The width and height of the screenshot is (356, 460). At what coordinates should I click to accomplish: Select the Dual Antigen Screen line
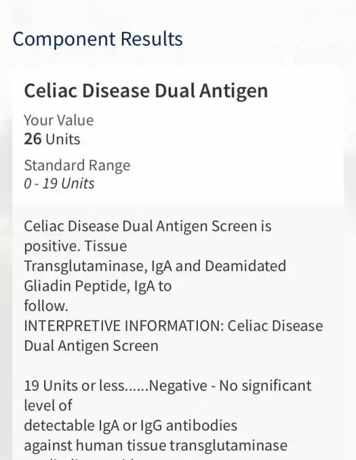click(91, 346)
